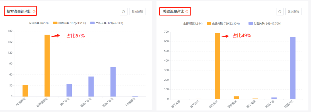Select the 四星产品 bar
Screen dimensions: 311x112
click(293, 68)
